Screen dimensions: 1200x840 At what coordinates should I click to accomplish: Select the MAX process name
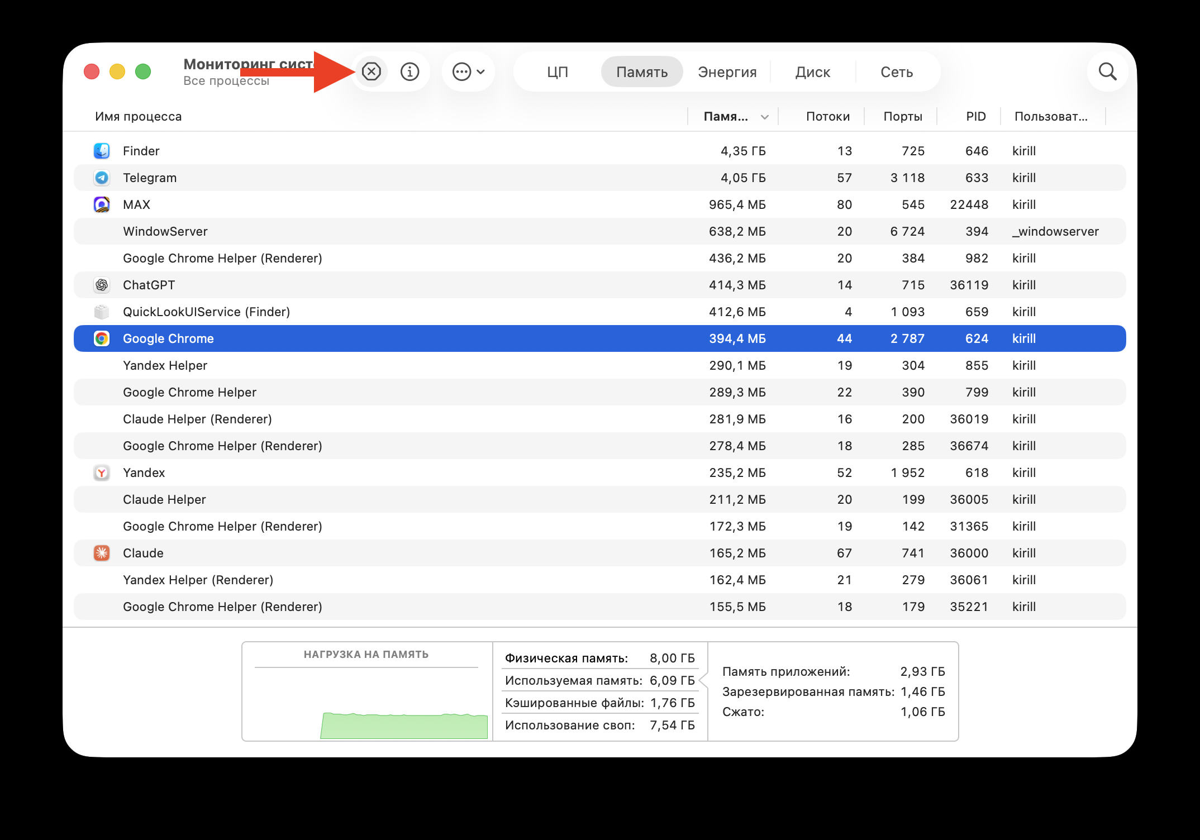[x=136, y=204]
